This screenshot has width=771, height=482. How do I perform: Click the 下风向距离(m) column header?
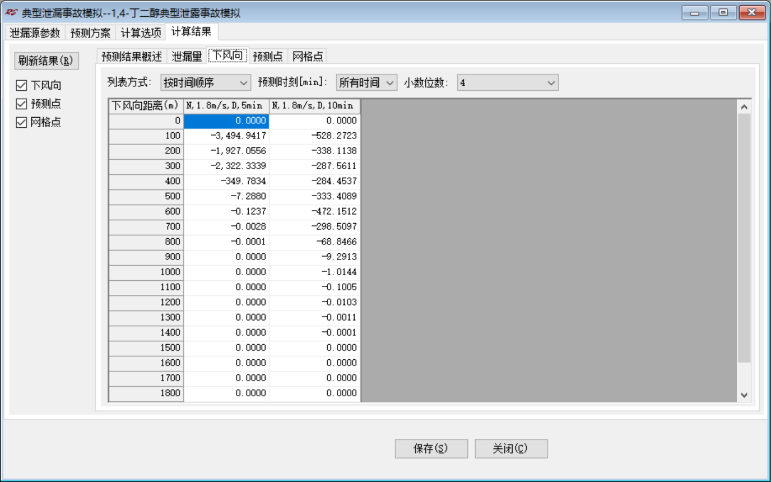coord(146,106)
